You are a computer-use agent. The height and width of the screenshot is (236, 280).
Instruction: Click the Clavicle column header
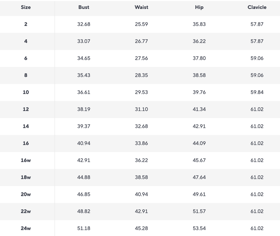coord(257,7)
